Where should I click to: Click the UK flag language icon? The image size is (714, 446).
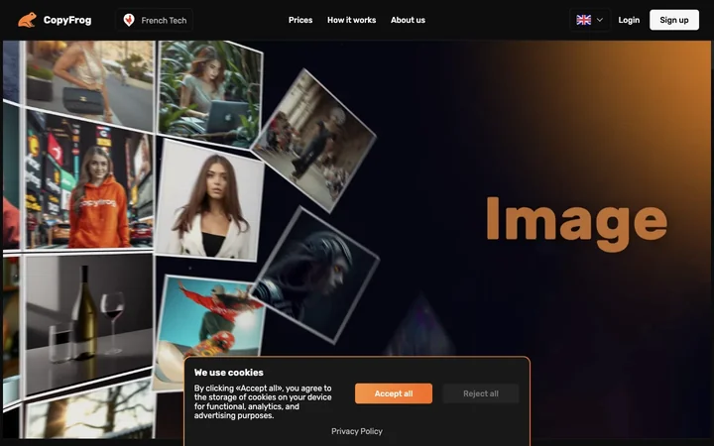584,20
